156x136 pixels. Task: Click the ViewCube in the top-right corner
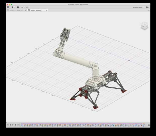144,26
